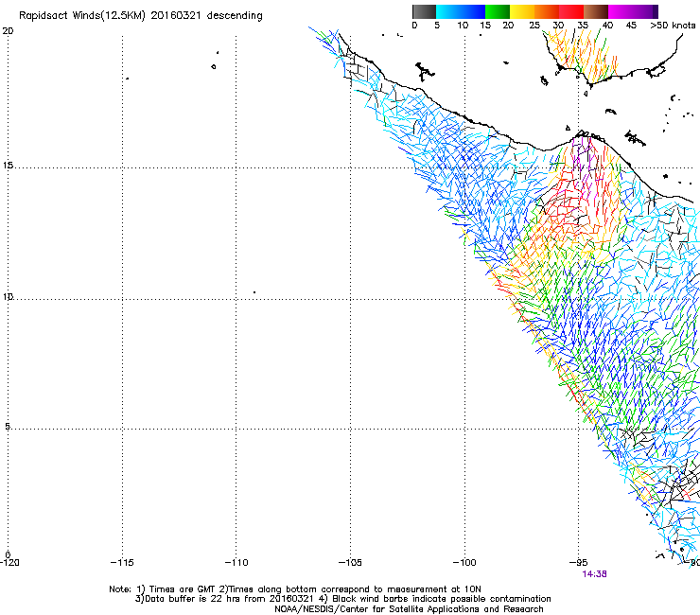Click the gray 0-5 knots color swatch

[424, 11]
